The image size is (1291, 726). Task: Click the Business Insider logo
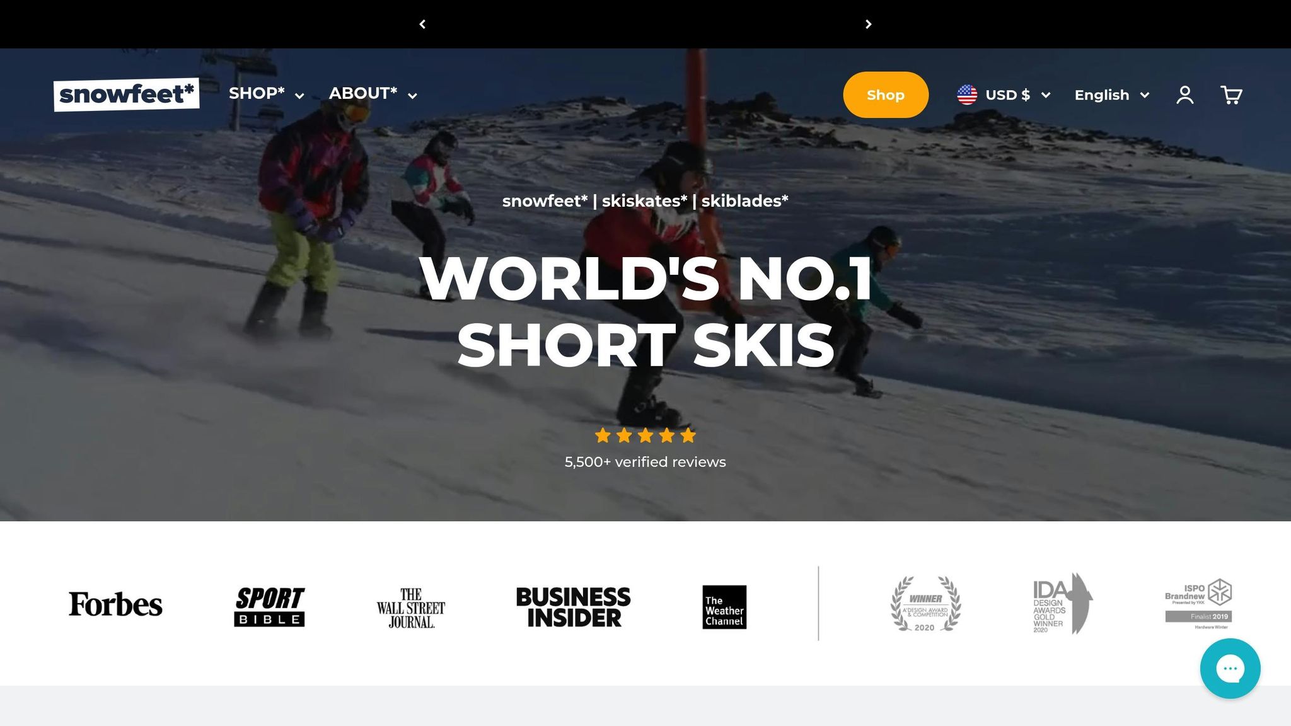click(574, 606)
